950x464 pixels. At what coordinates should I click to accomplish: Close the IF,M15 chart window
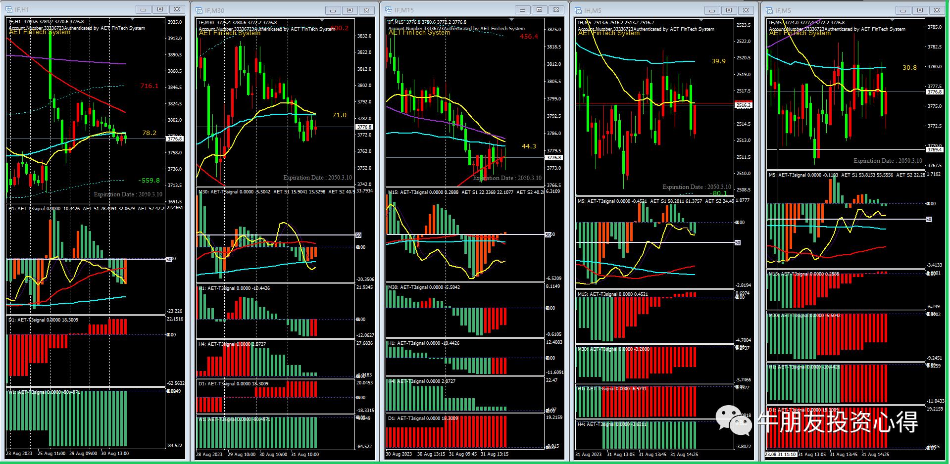pos(556,10)
